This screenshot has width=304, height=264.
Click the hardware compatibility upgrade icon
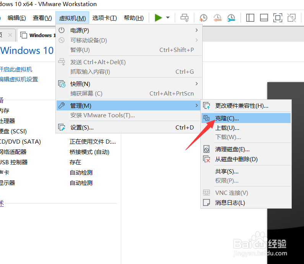tap(206, 106)
